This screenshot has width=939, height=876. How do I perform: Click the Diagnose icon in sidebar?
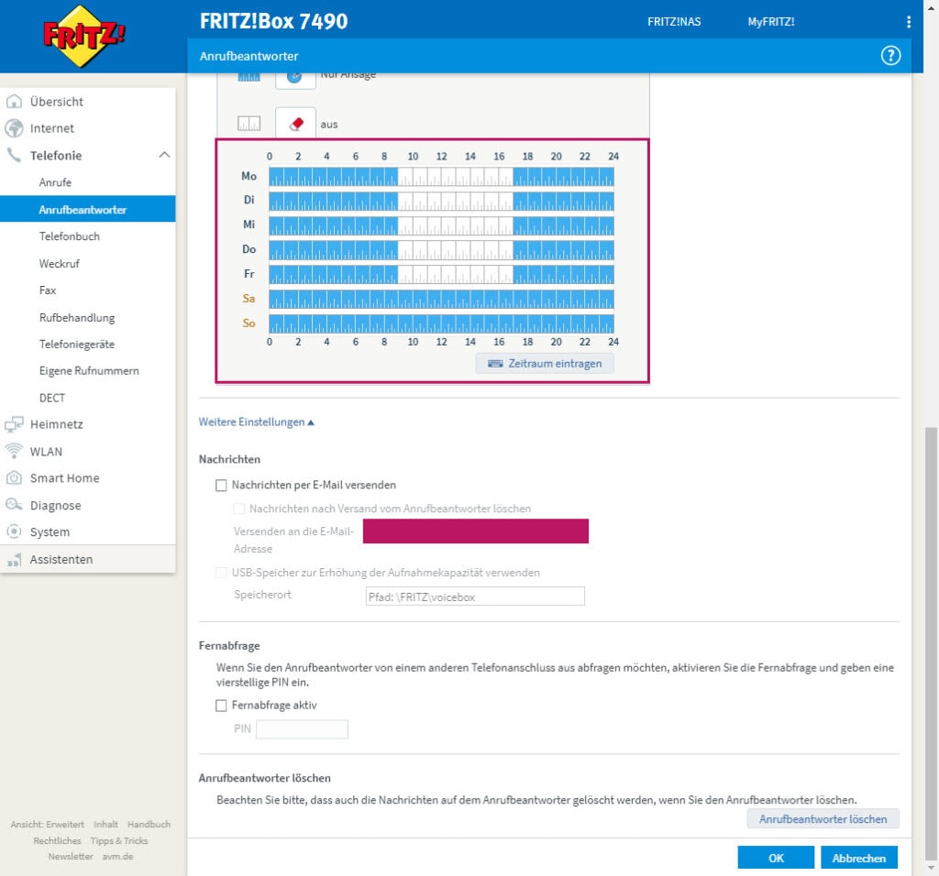click(14, 505)
